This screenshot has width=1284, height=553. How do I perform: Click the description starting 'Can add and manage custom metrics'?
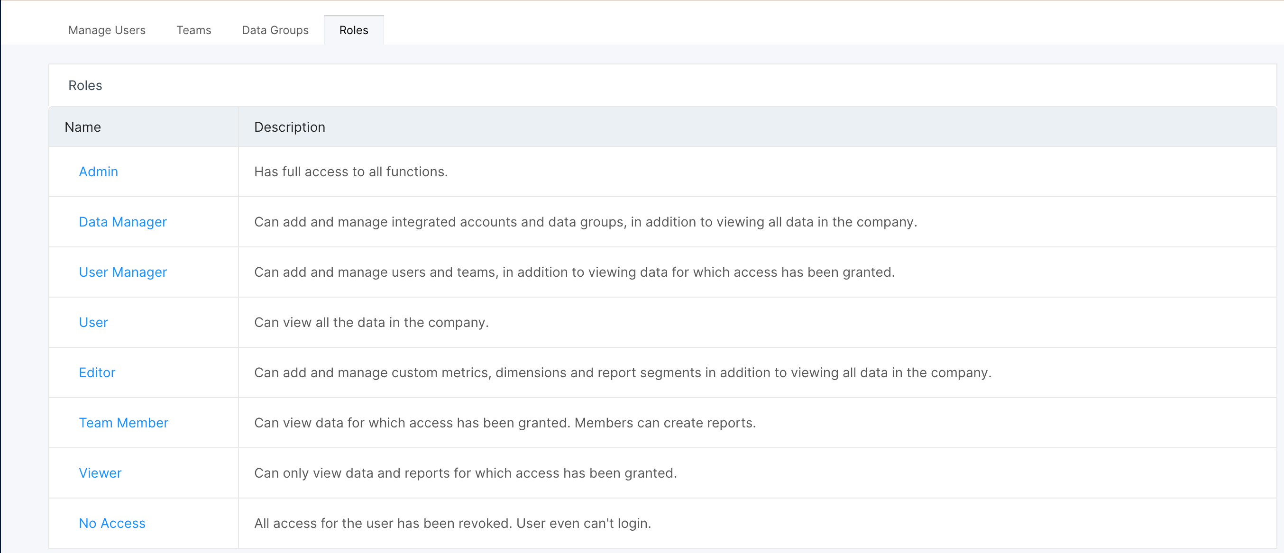point(623,373)
